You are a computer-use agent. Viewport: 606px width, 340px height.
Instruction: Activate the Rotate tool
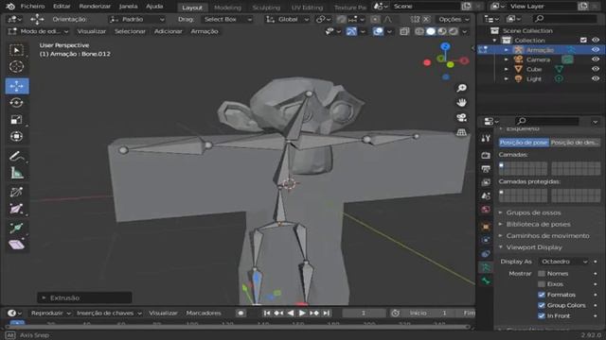click(17, 103)
